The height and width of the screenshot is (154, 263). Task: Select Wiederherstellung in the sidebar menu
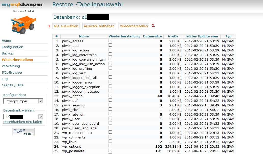[17, 60]
